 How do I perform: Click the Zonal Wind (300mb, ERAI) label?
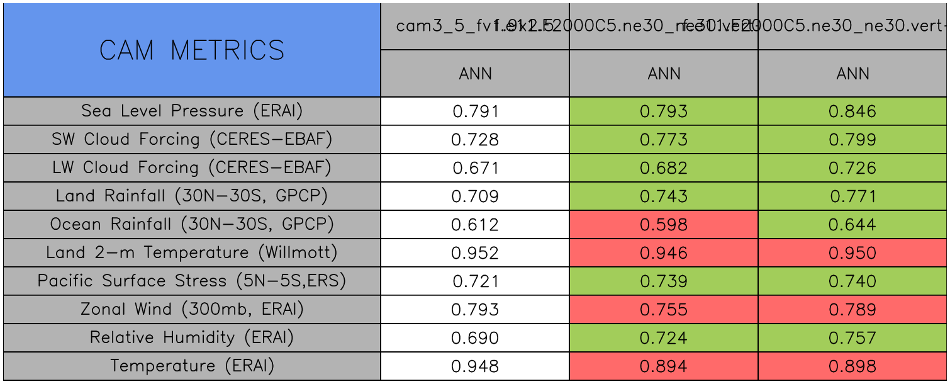pyautogui.click(x=192, y=310)
